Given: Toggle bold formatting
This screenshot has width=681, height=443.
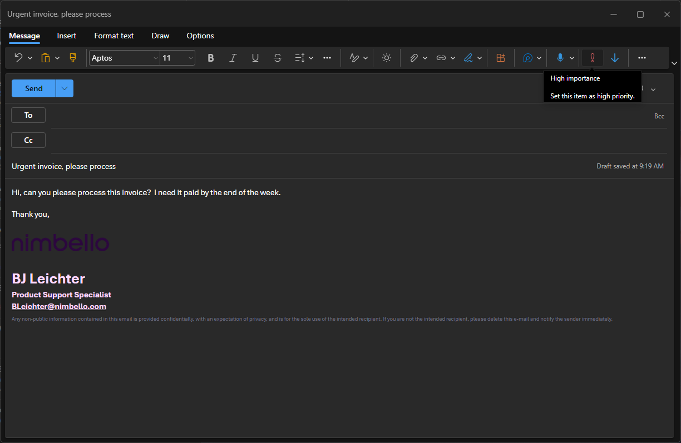Looking at the screenshot, I should pos(210,58).
